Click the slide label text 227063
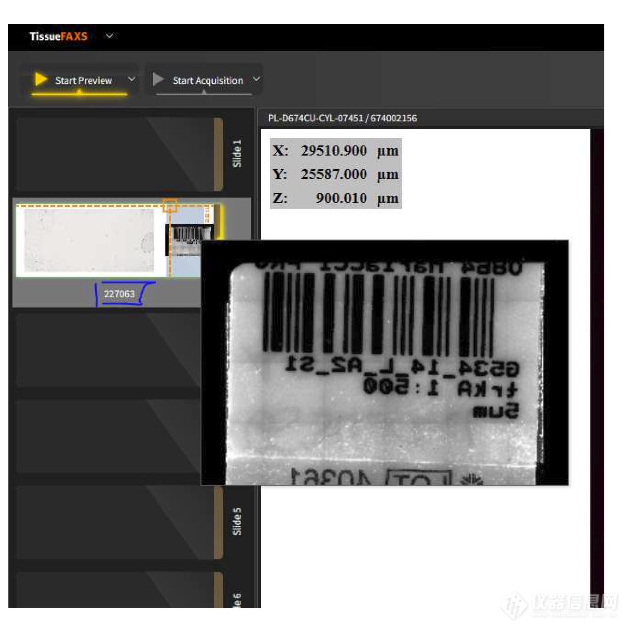 [119, 294]
